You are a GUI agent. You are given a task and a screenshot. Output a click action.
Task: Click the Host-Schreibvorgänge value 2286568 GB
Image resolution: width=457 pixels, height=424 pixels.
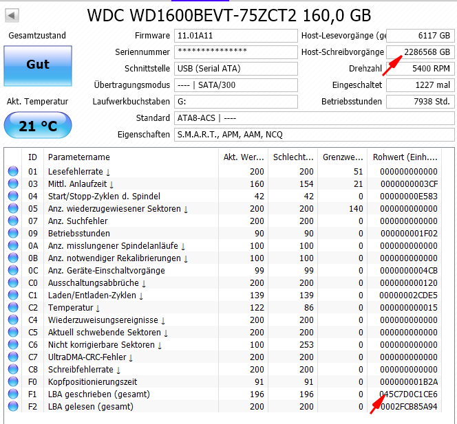[421, 52]
